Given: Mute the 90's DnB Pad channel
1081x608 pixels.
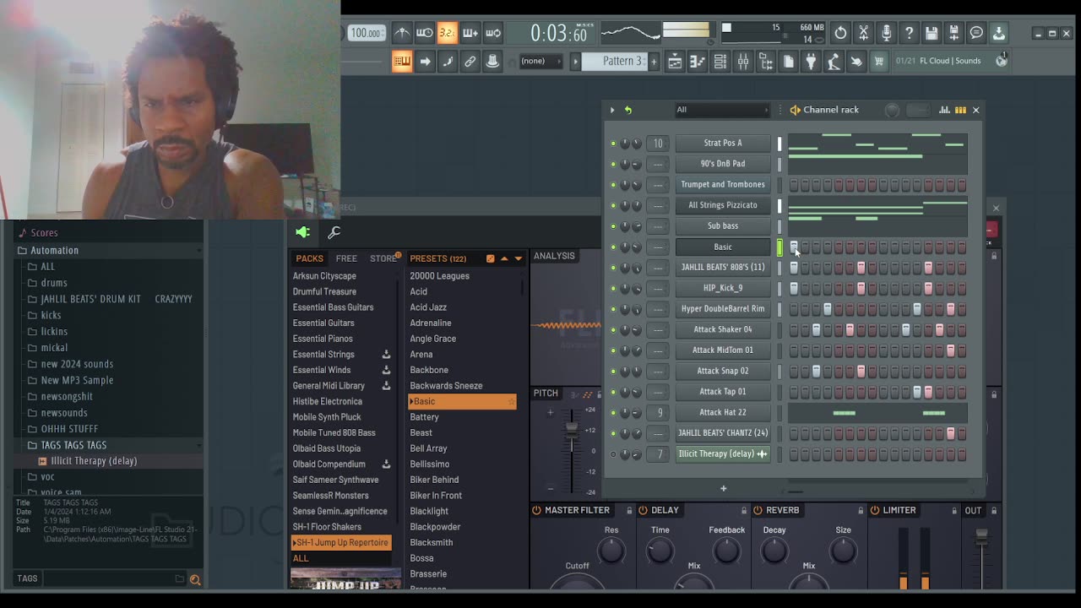Looking at the screenshot, I should tap(613, 164).
